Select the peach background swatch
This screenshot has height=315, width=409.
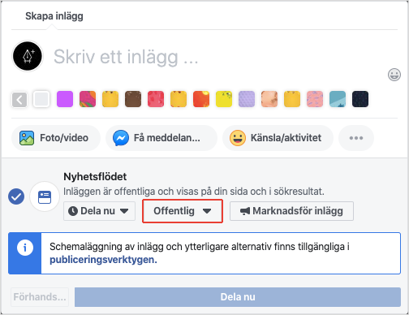269,99
